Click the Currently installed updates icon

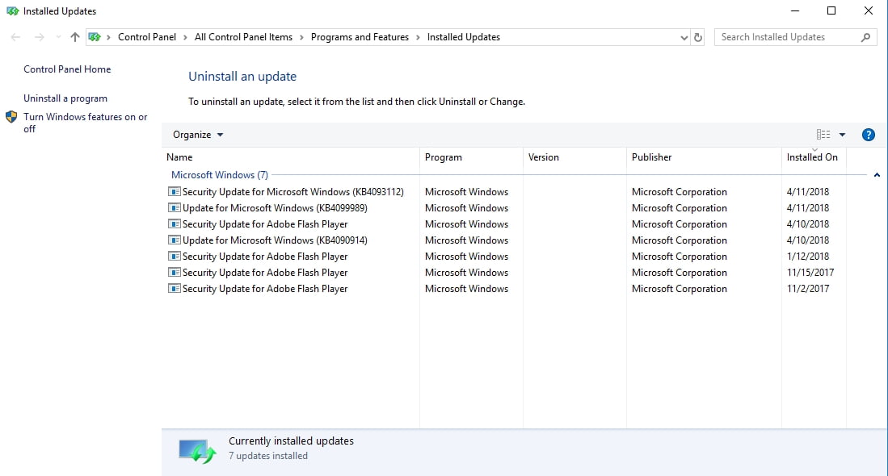[x=196, y=449]
